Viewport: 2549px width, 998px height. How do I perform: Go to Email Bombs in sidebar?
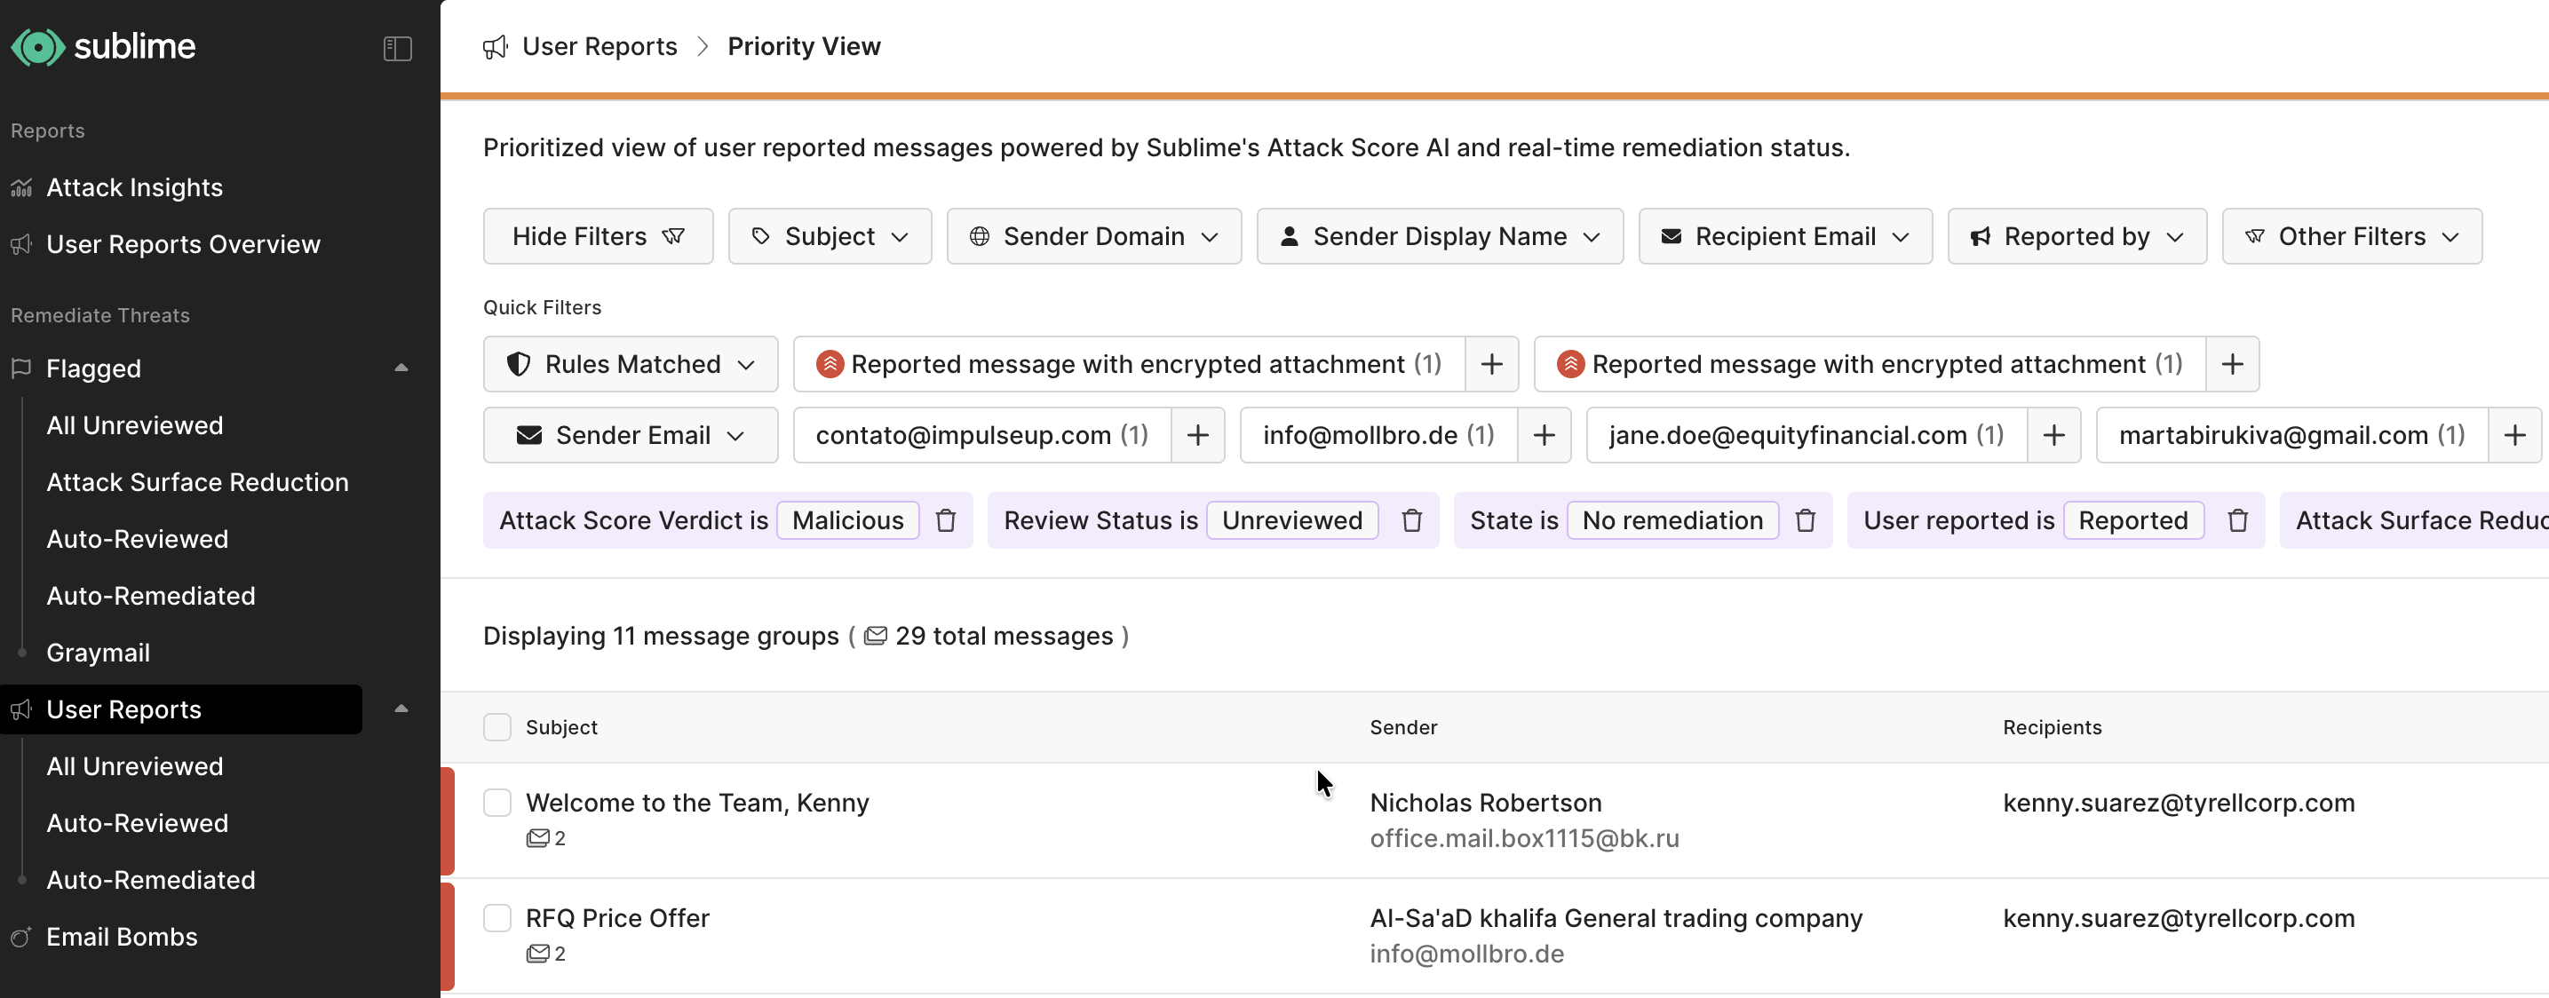click(x=121, y=936)
